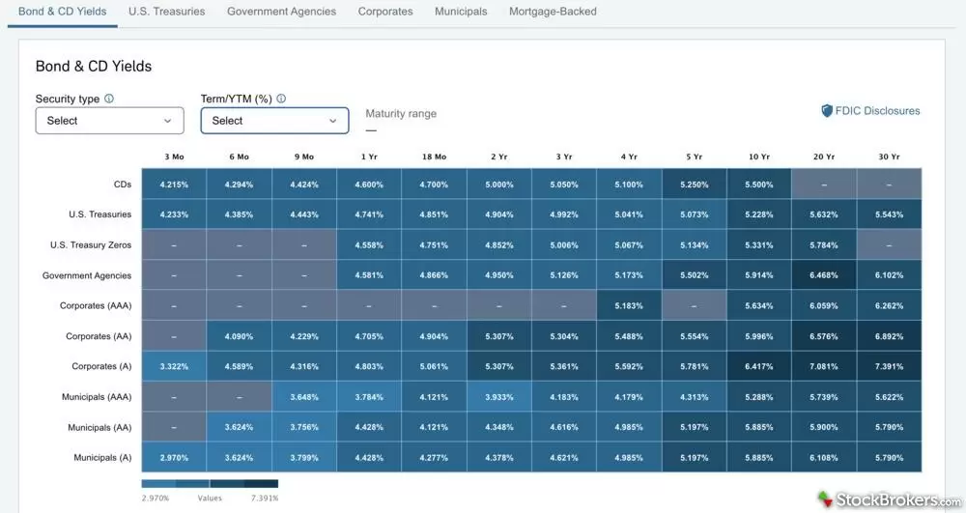Open the Term/YTM (%) info icon

pyautogui.click(x=281, y=99)
